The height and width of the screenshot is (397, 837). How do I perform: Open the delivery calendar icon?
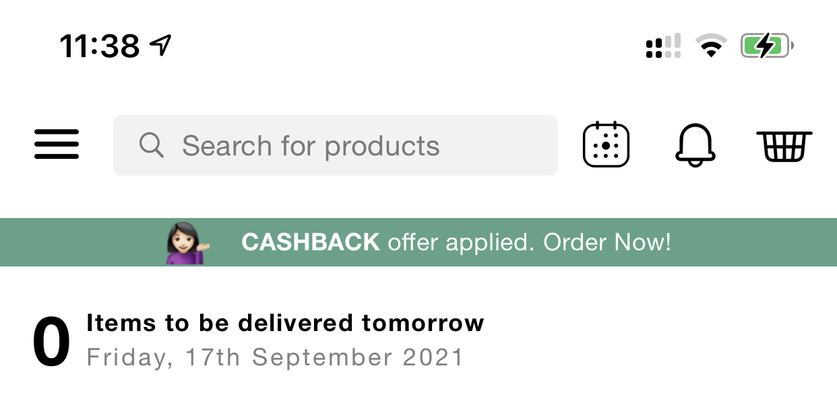[x=606, y=145]
